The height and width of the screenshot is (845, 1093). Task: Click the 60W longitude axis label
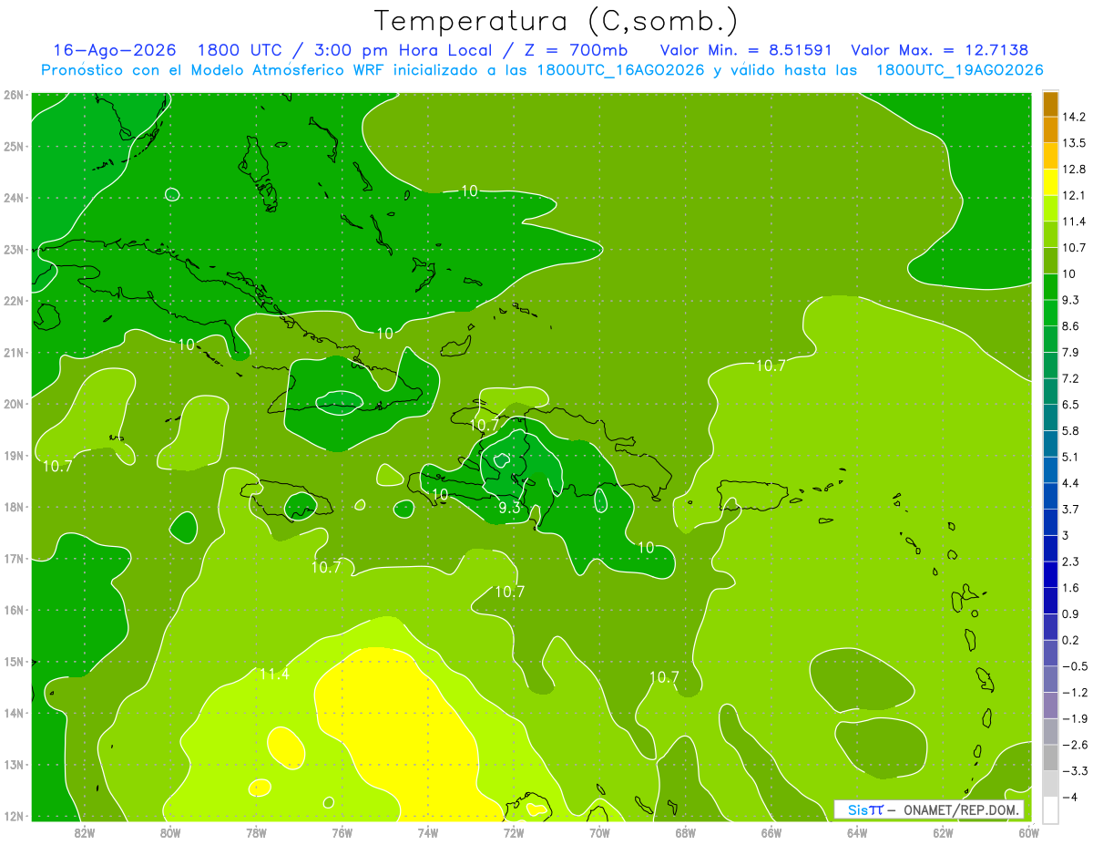[1028, 832]
